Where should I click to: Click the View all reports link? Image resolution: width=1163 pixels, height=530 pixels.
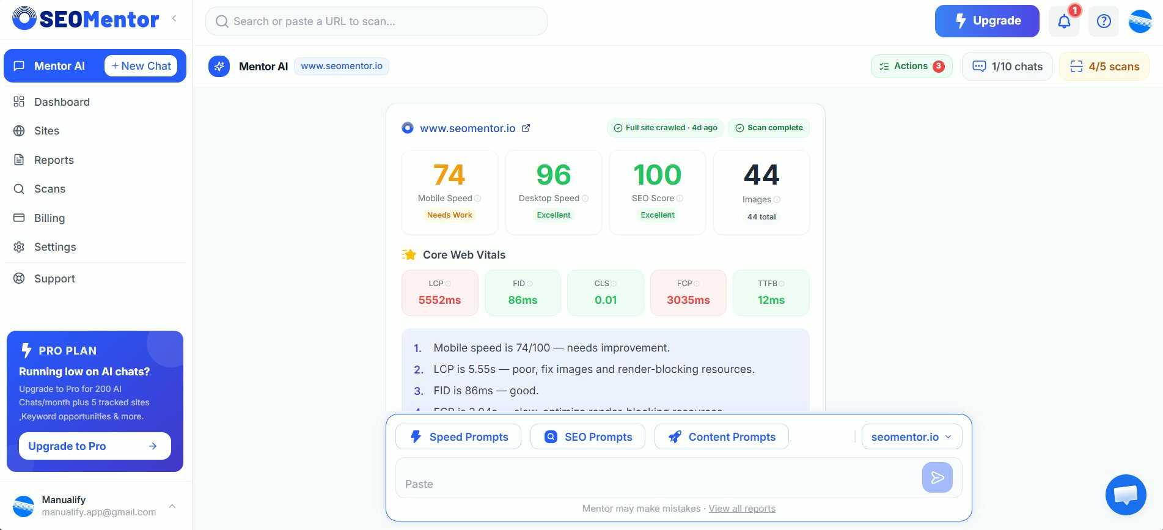coord(742,509)
